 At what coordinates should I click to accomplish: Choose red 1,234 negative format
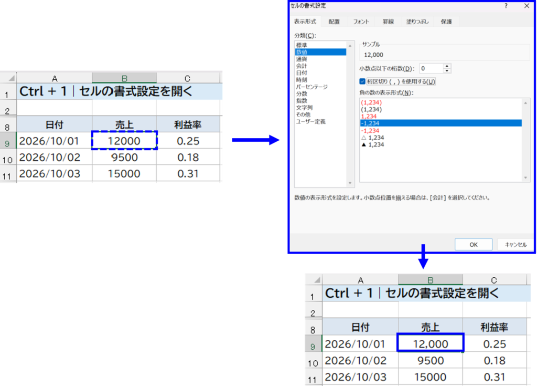coord(441,116)
